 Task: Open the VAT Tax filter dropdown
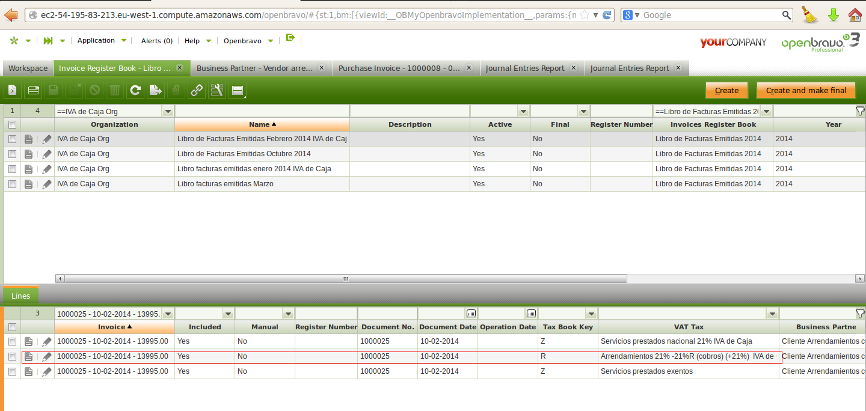(x=772, y=314)
